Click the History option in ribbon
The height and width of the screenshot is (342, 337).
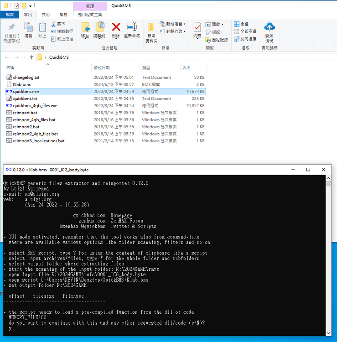click(217, 40)
